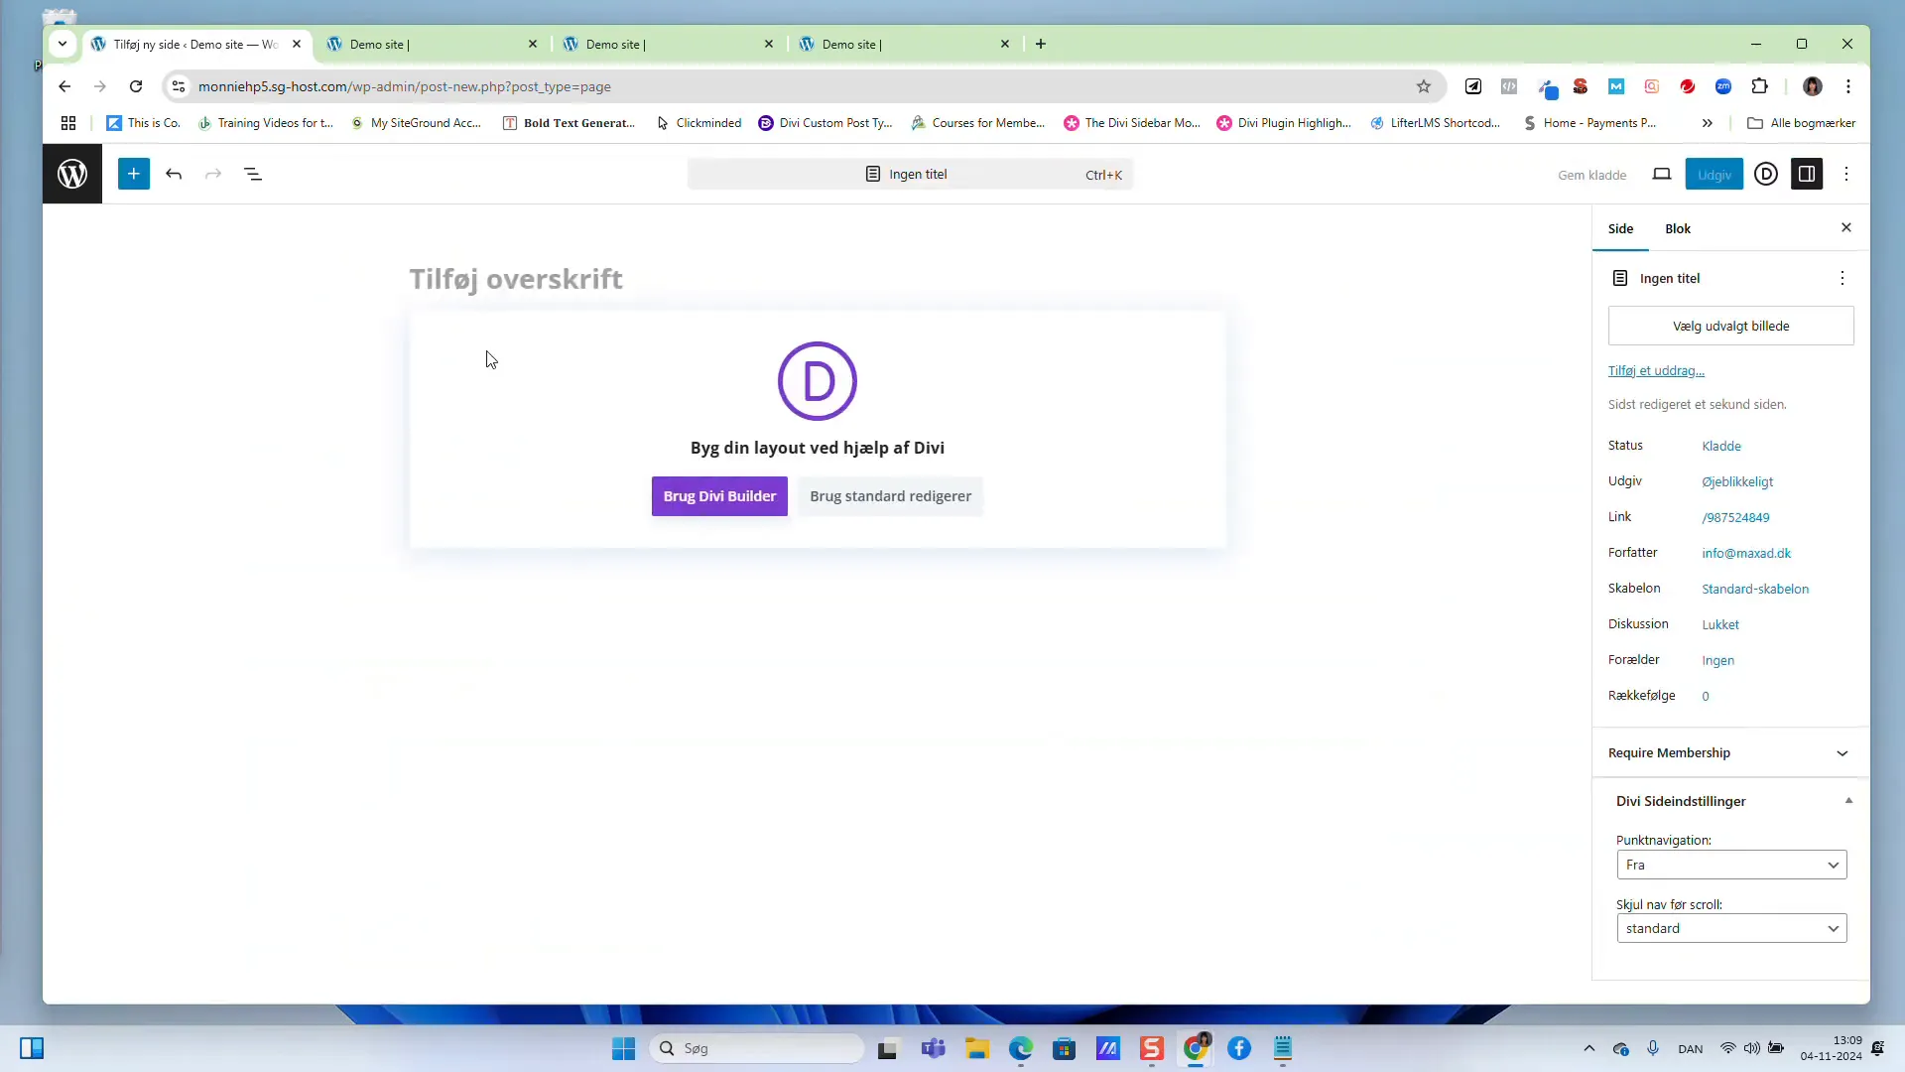Click the redo arrow in the editor toolbar

[213, 174]
